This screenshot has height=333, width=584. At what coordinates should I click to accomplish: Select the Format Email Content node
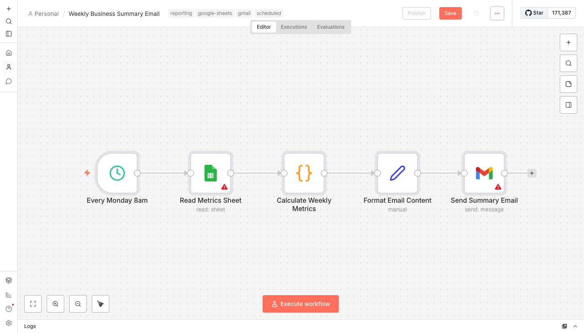[398, 173]
